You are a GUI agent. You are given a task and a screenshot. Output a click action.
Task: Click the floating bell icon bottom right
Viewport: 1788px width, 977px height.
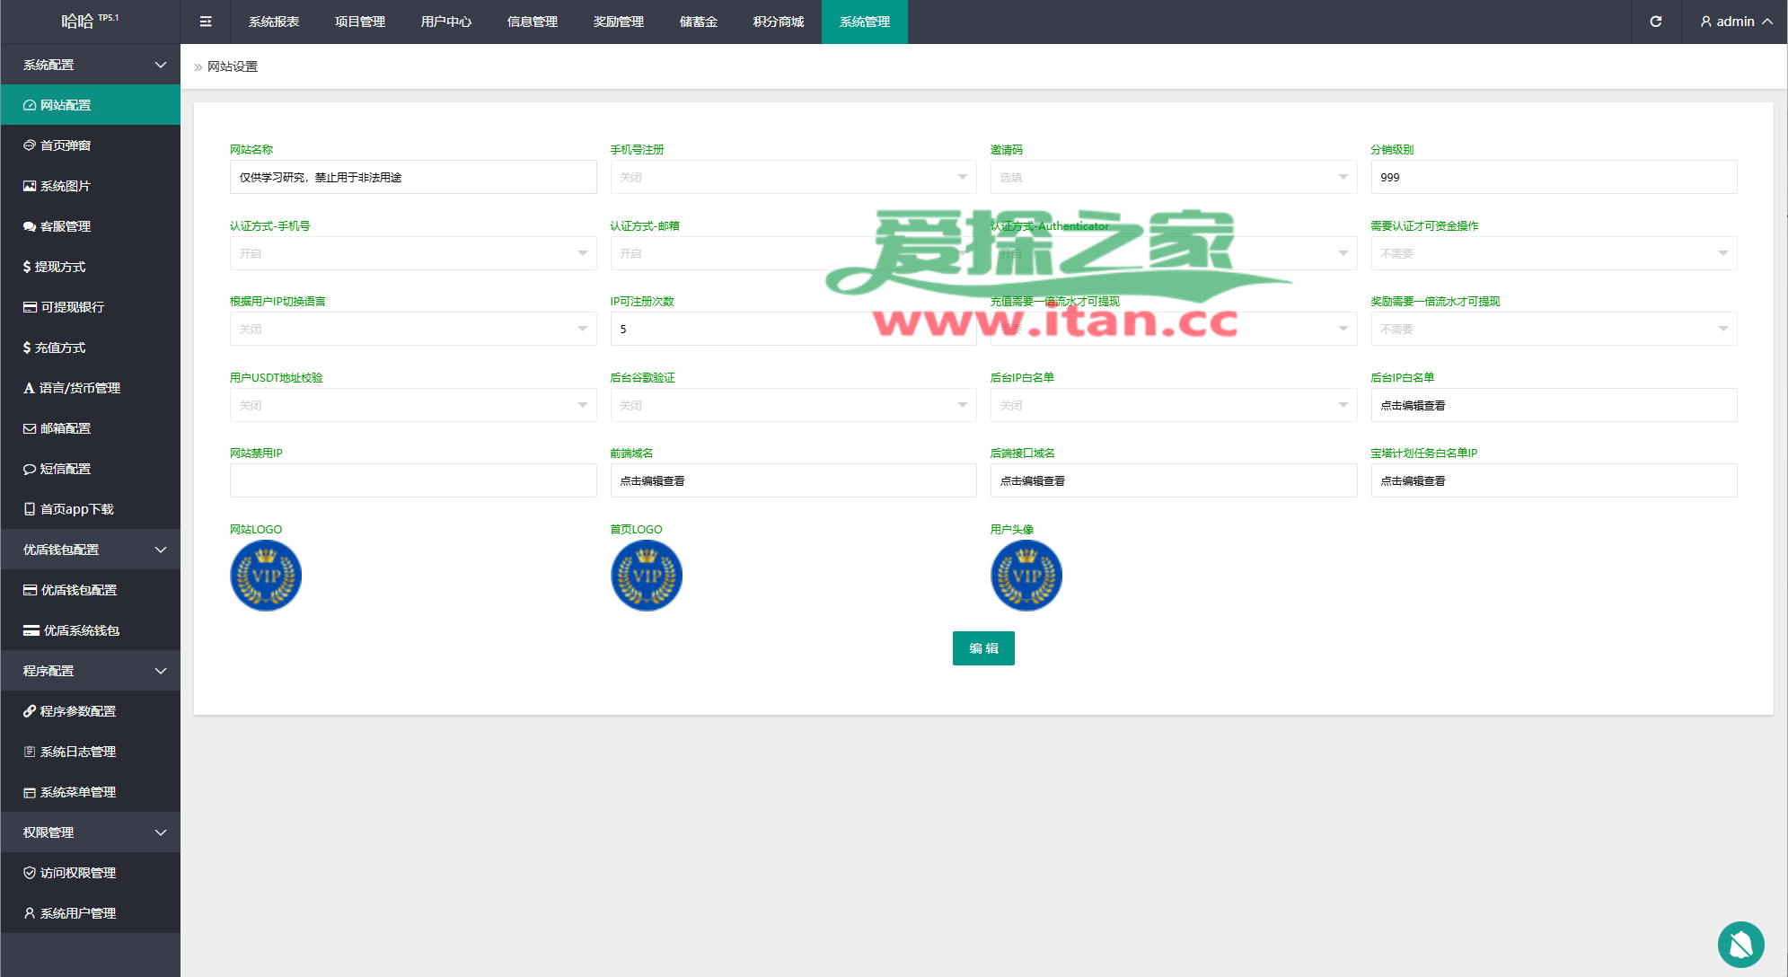[1740, 944]
